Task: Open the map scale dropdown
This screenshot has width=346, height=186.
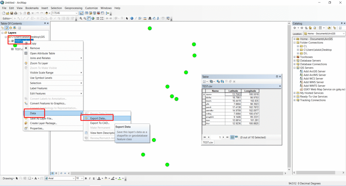Action: coord(77,13)
